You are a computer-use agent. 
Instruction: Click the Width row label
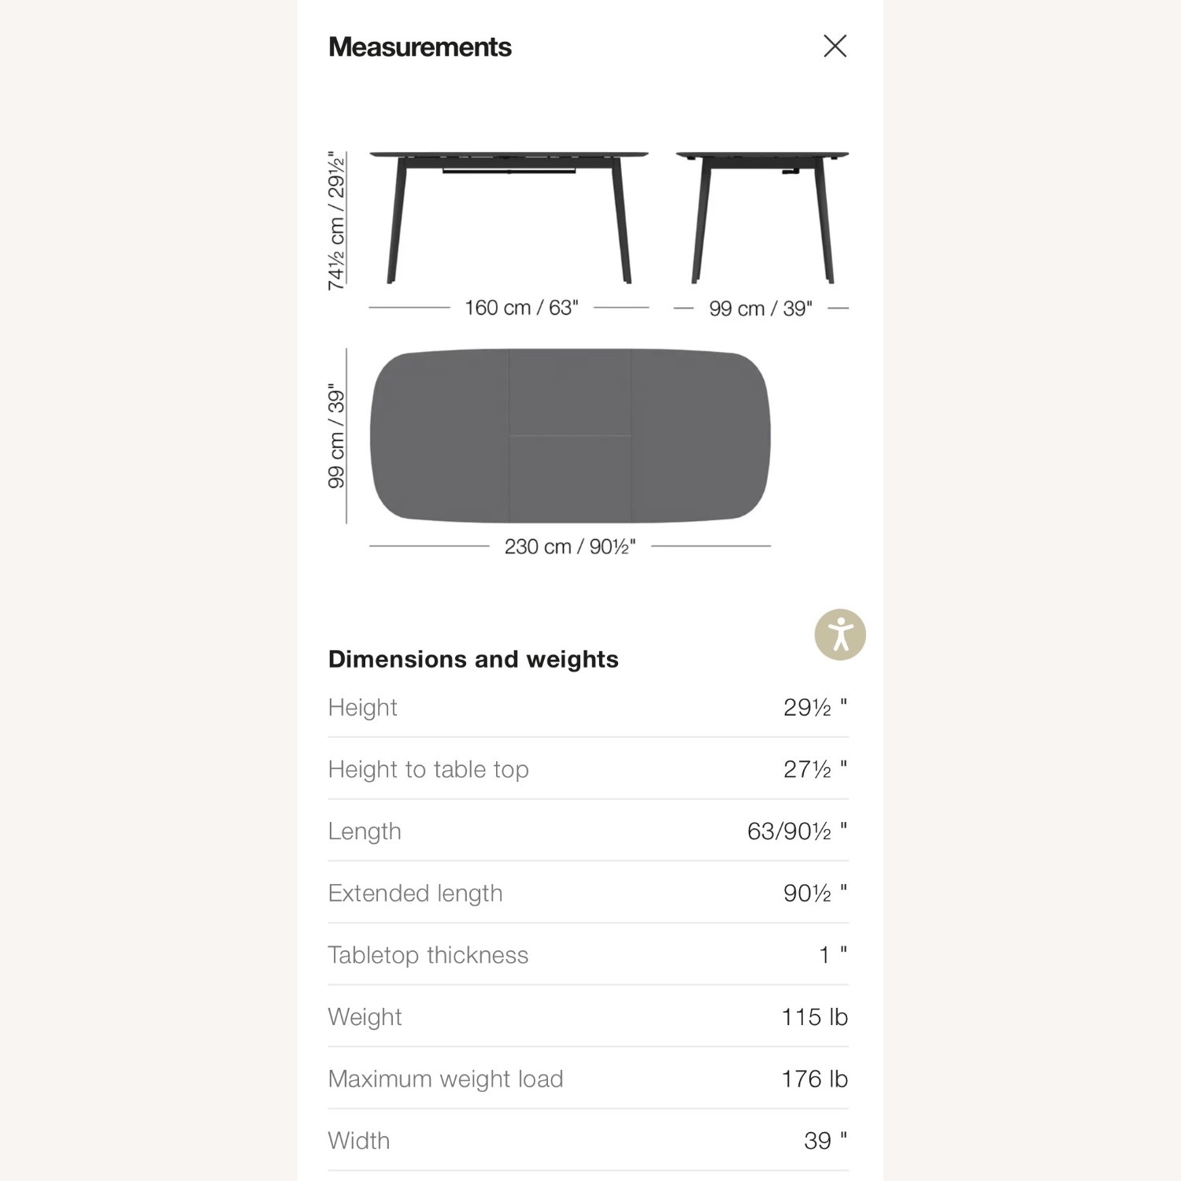359,1141
